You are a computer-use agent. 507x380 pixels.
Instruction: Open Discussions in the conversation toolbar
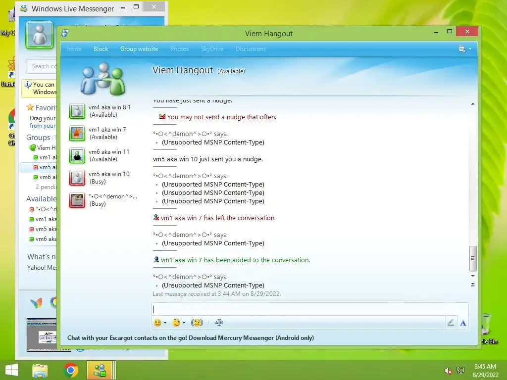[x=251, y=49]
